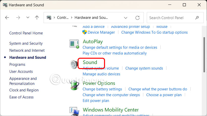This screenshot has height=116, width=207.
Task: Open the Sound heading link
Action: coord(90,62)
